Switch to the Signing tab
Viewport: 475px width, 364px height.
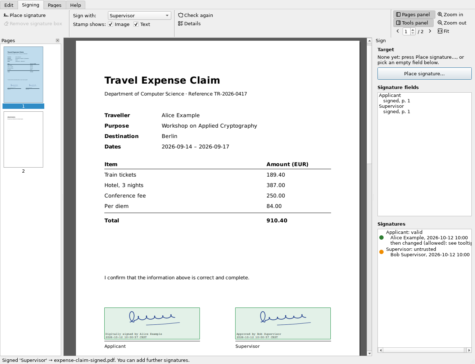[31, 5]
